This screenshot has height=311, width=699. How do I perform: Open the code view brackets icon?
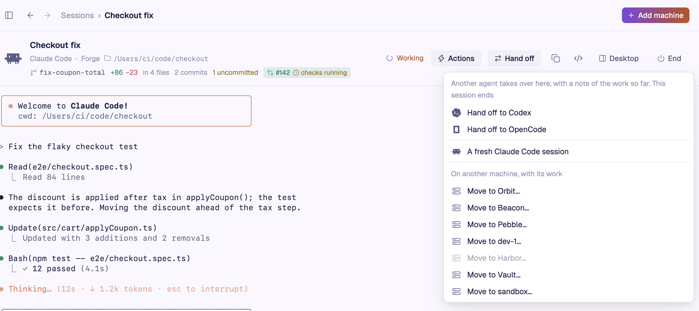[x=578, y=58]
